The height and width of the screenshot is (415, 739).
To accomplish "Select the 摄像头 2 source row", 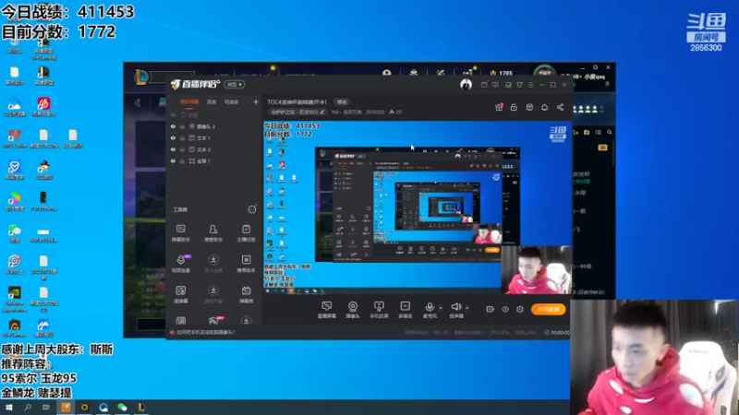I will pos(213,126).
